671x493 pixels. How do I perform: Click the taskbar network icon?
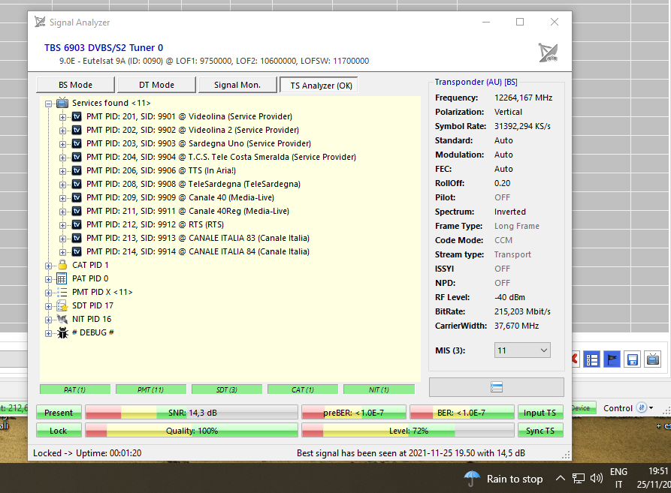(x=579, y=478)
